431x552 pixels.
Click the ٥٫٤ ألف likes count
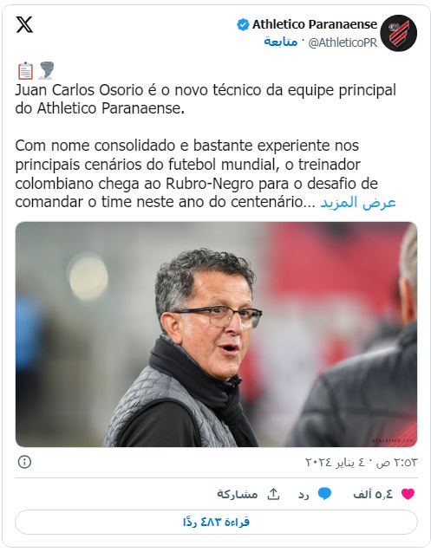[373, 494]
